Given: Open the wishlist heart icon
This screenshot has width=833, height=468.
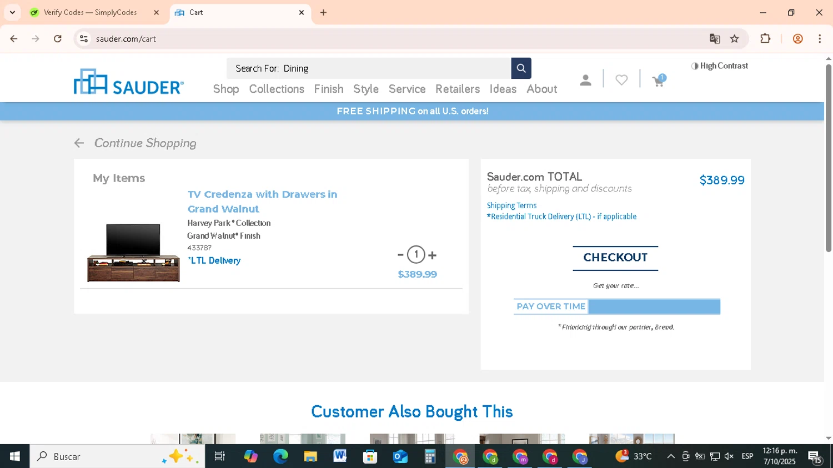Looking at the screenshot, I should [621, 80].
